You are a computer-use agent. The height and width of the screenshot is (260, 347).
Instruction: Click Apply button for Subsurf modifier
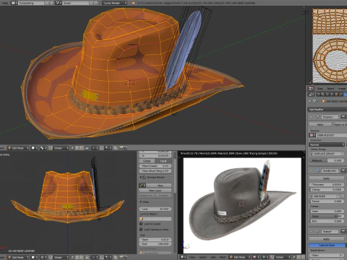pyautogui.click(x=327, y=239)
